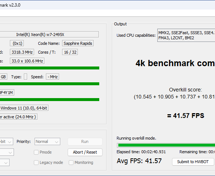
Task: Click the (0x1) stepping field
Action: tap(17, 43)
